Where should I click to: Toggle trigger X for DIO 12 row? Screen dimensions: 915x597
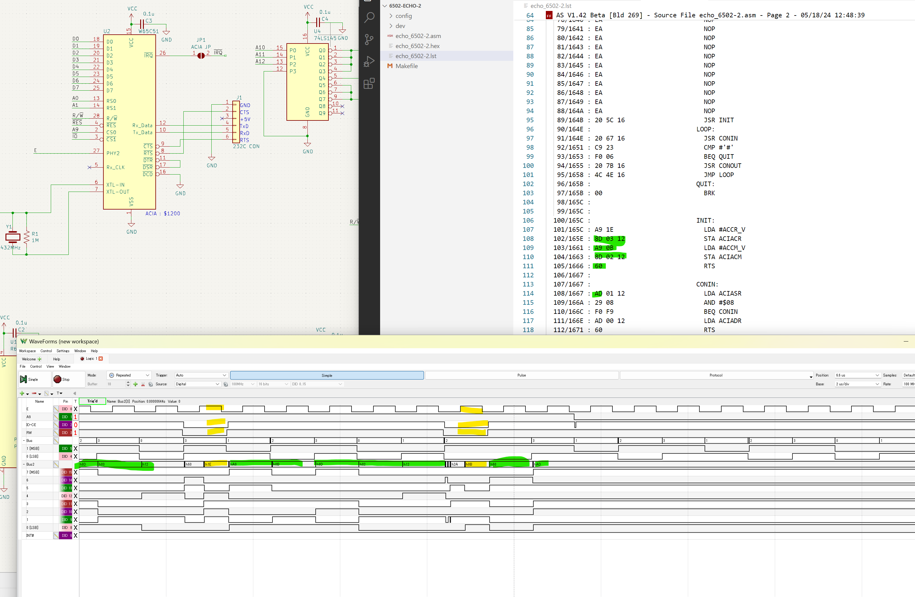point(76,496)
